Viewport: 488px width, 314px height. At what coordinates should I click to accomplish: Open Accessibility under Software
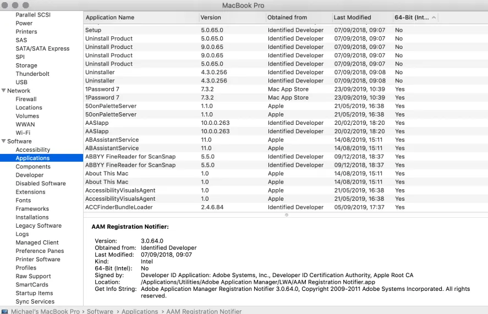point(32,150)
